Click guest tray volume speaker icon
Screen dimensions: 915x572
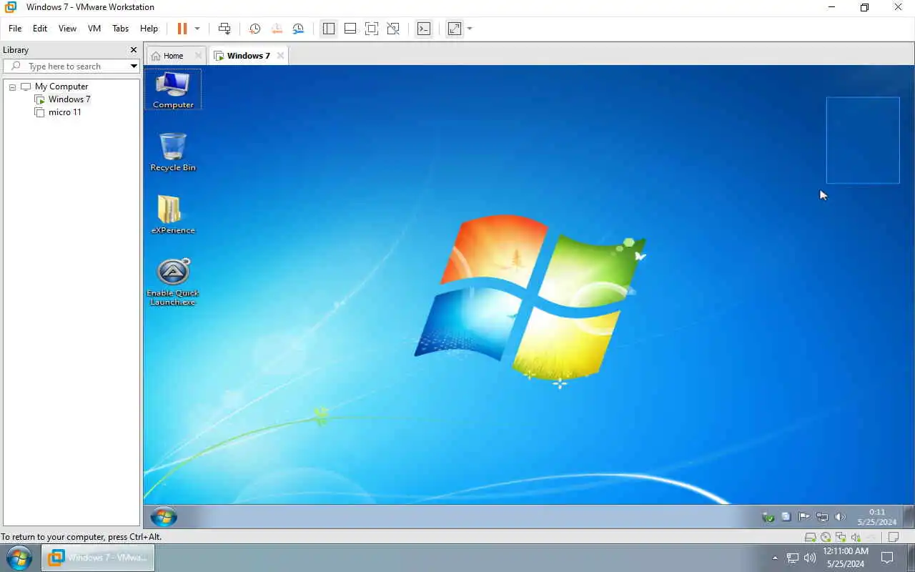click(840, 517)
